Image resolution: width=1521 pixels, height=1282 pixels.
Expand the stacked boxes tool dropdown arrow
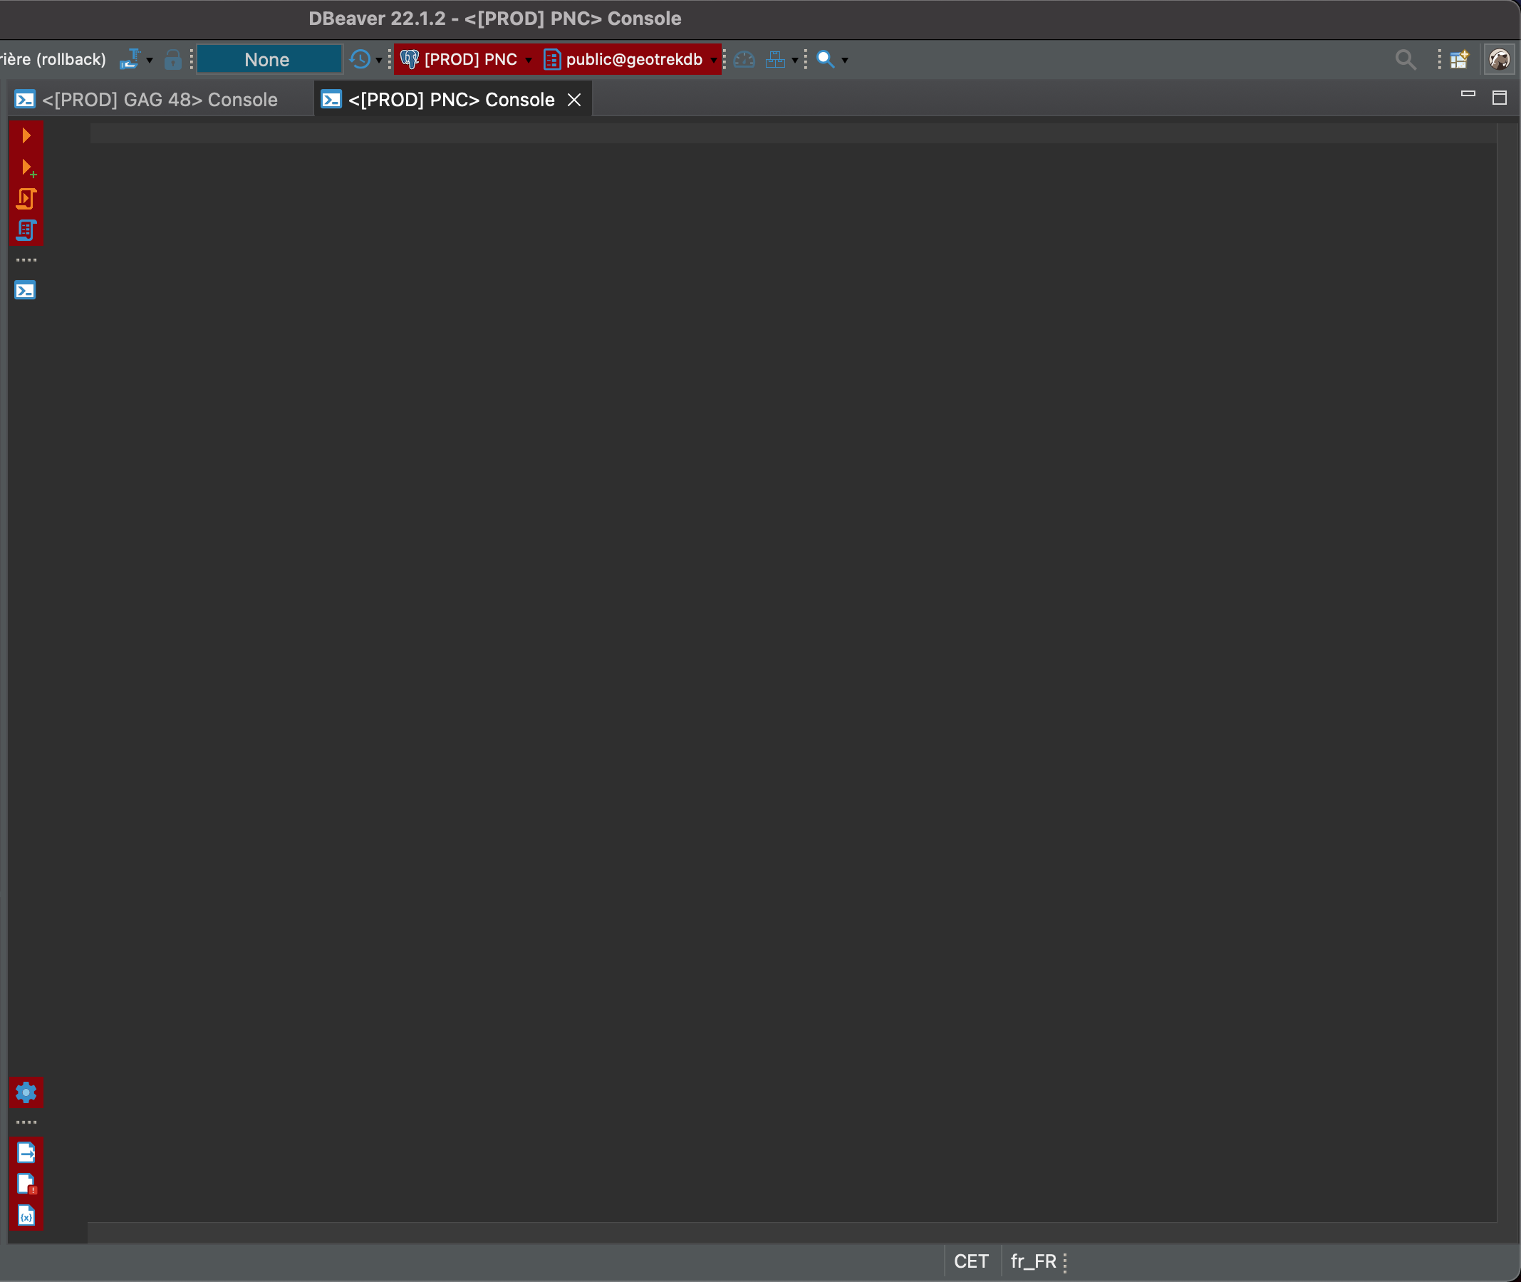[794, 60]
